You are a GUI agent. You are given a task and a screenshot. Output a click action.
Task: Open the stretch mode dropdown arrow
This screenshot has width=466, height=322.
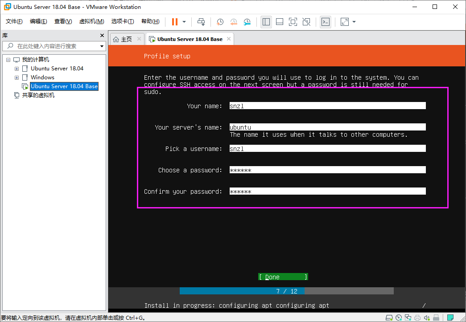[354, 22]
